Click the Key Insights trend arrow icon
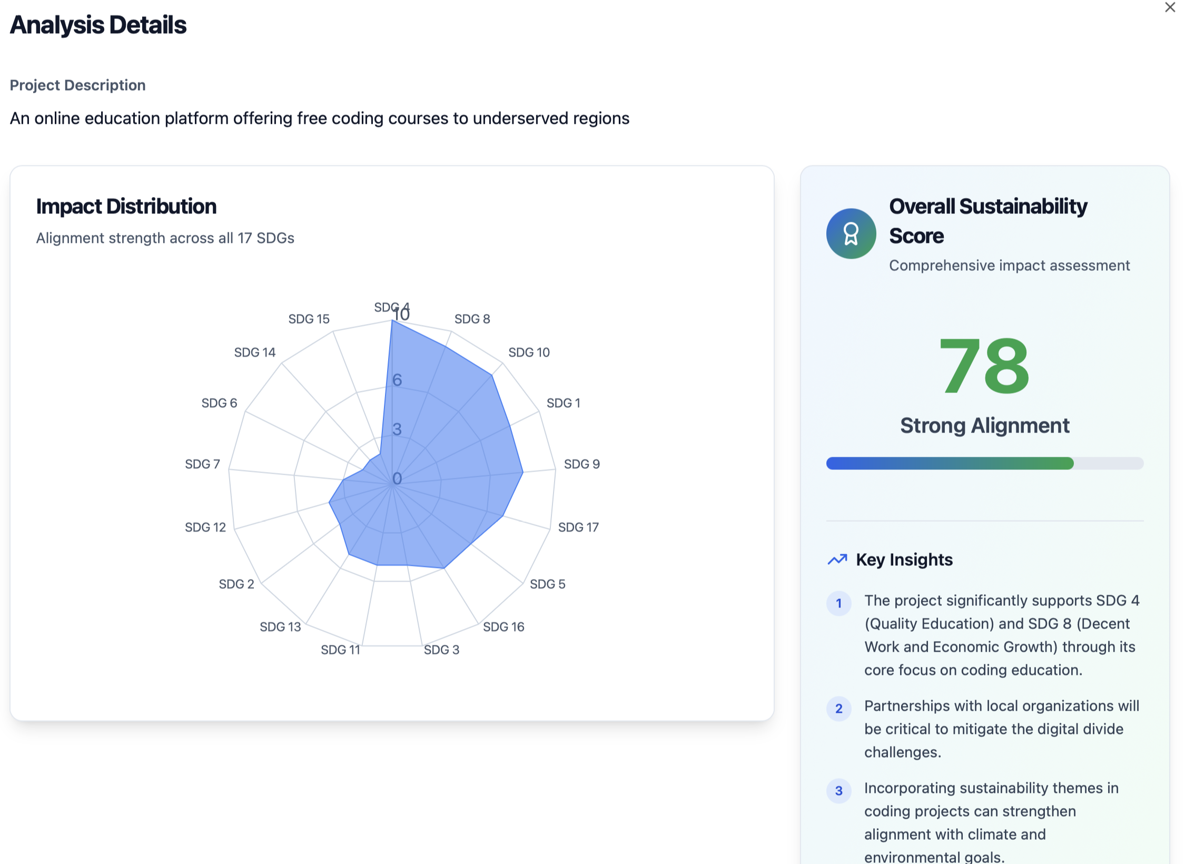Viewport: 1185px width, 864px height. [837, 559]
